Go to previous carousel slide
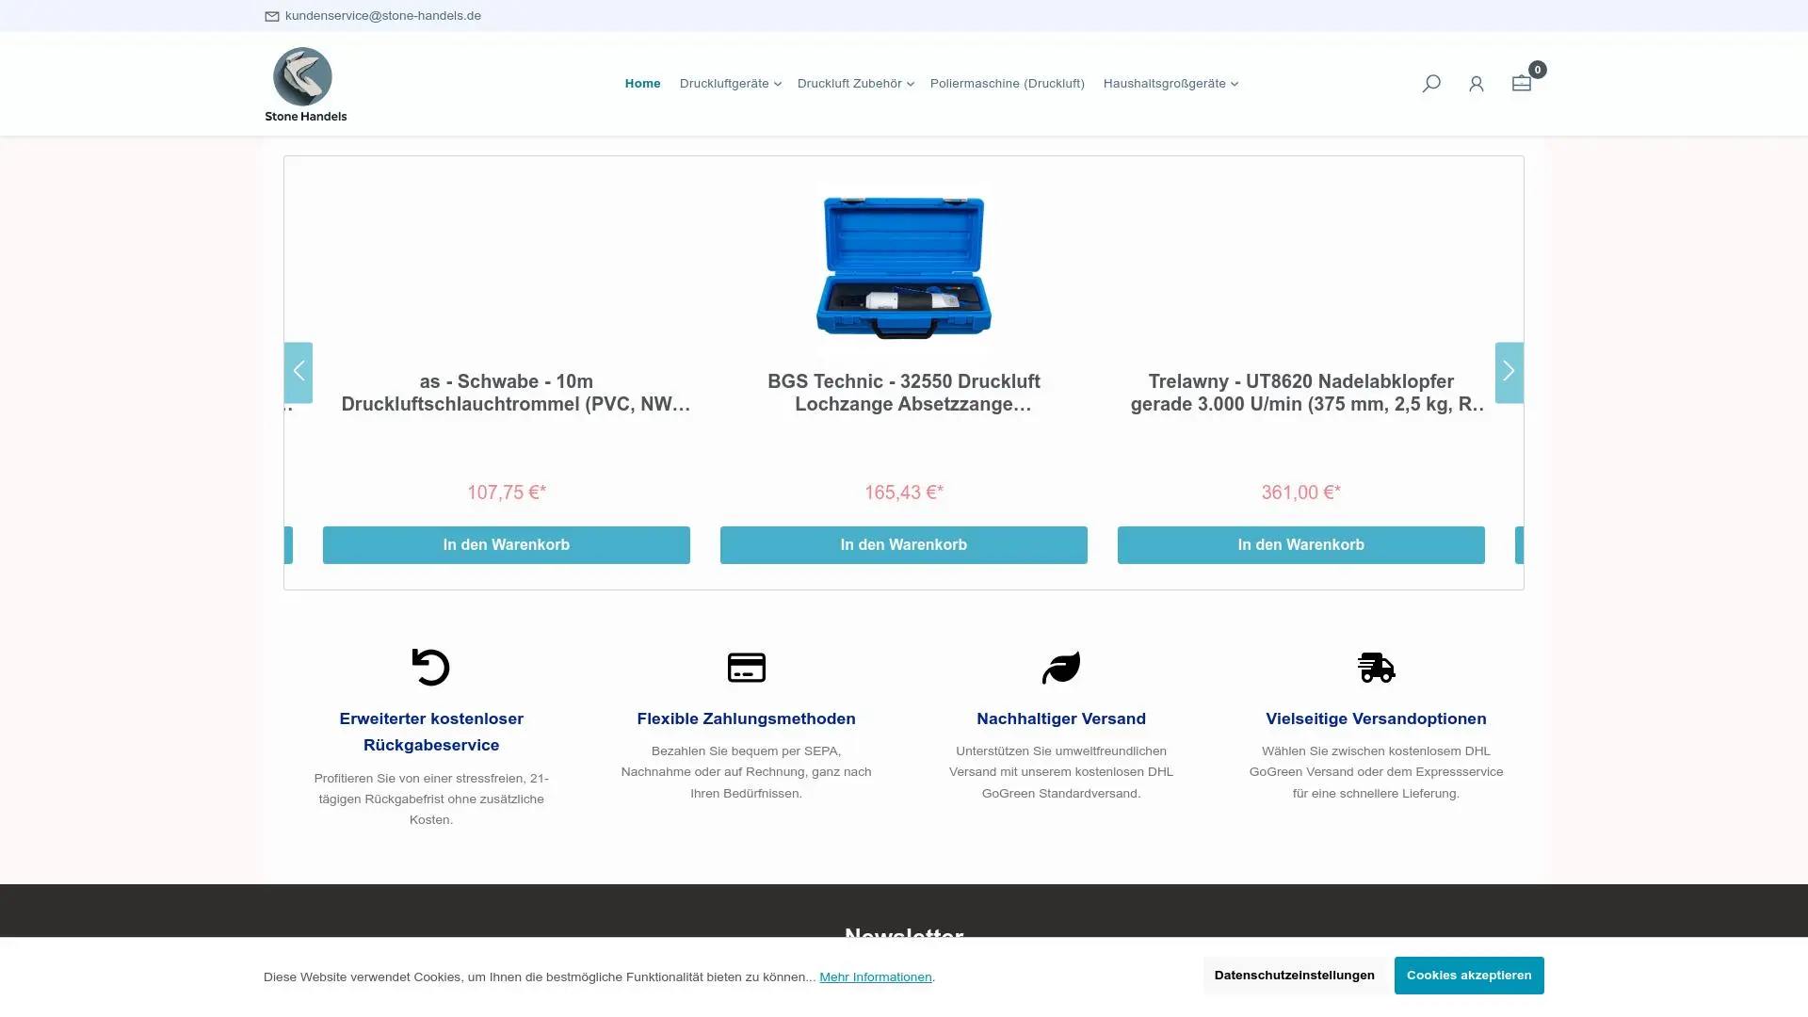This screenshot has height=1017, width=1808. coord(299,372)
